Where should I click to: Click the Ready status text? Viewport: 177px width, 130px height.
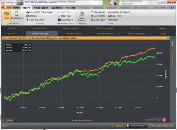tap(5, 126)
